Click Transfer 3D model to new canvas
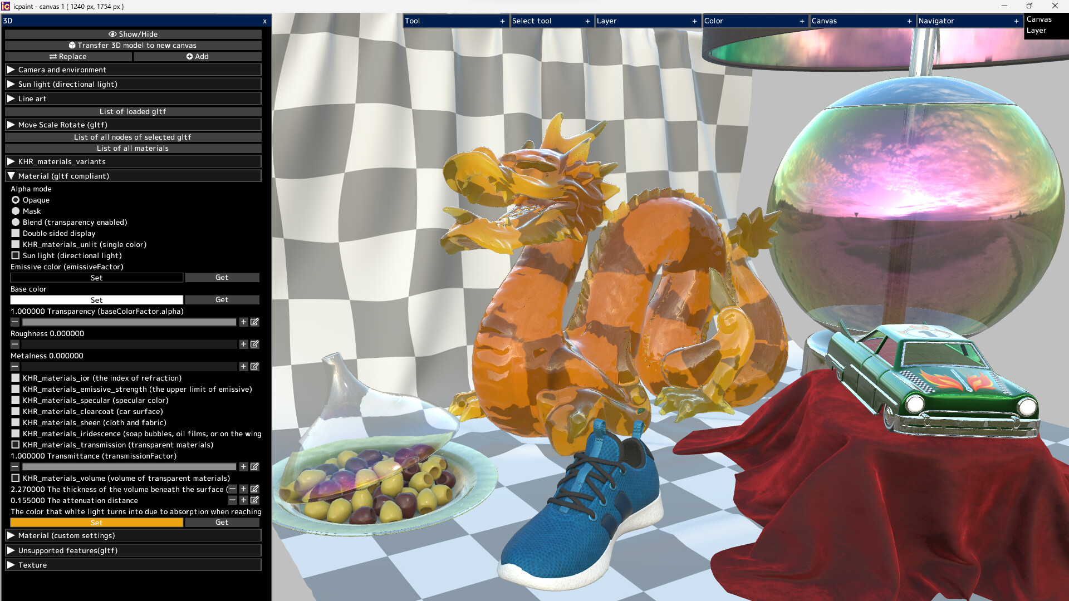 tap(133, 46)
